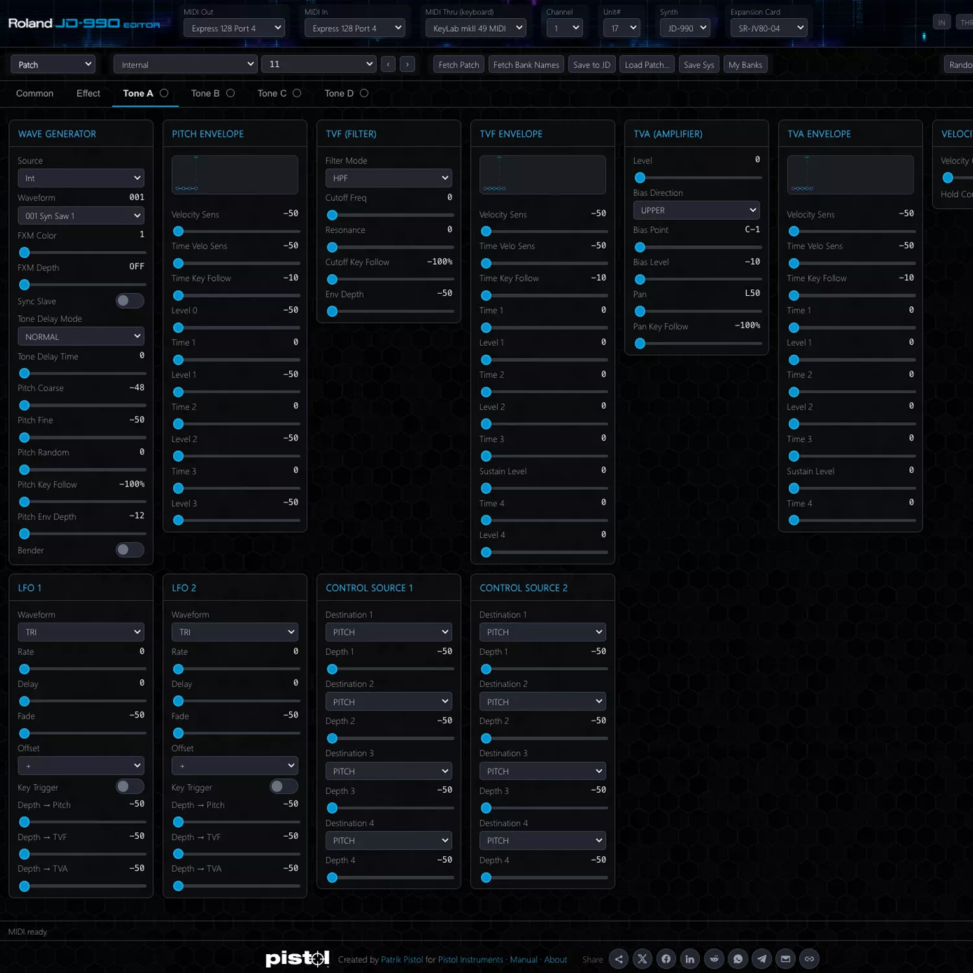Open the Internal bank dropdown

(x=186, y=64)
